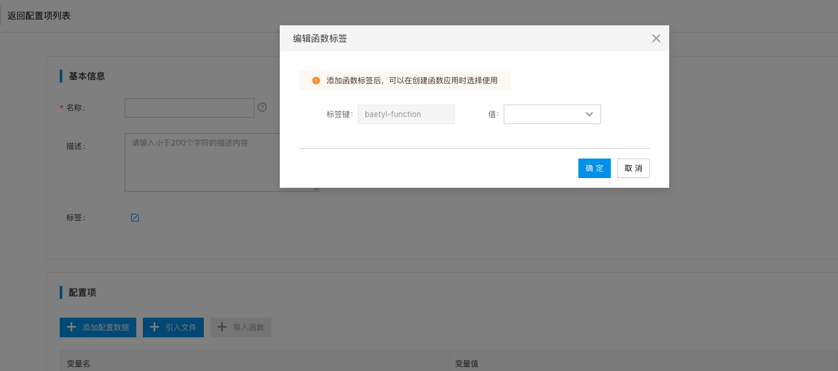Click the 基本信息 section heading
838x371 pixels.
(87, 76)
